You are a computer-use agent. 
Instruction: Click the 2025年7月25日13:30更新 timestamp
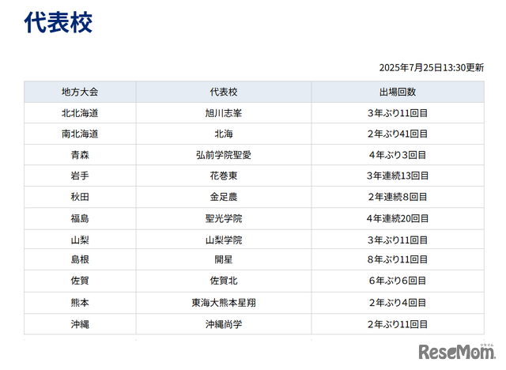(x=432, y=68)
